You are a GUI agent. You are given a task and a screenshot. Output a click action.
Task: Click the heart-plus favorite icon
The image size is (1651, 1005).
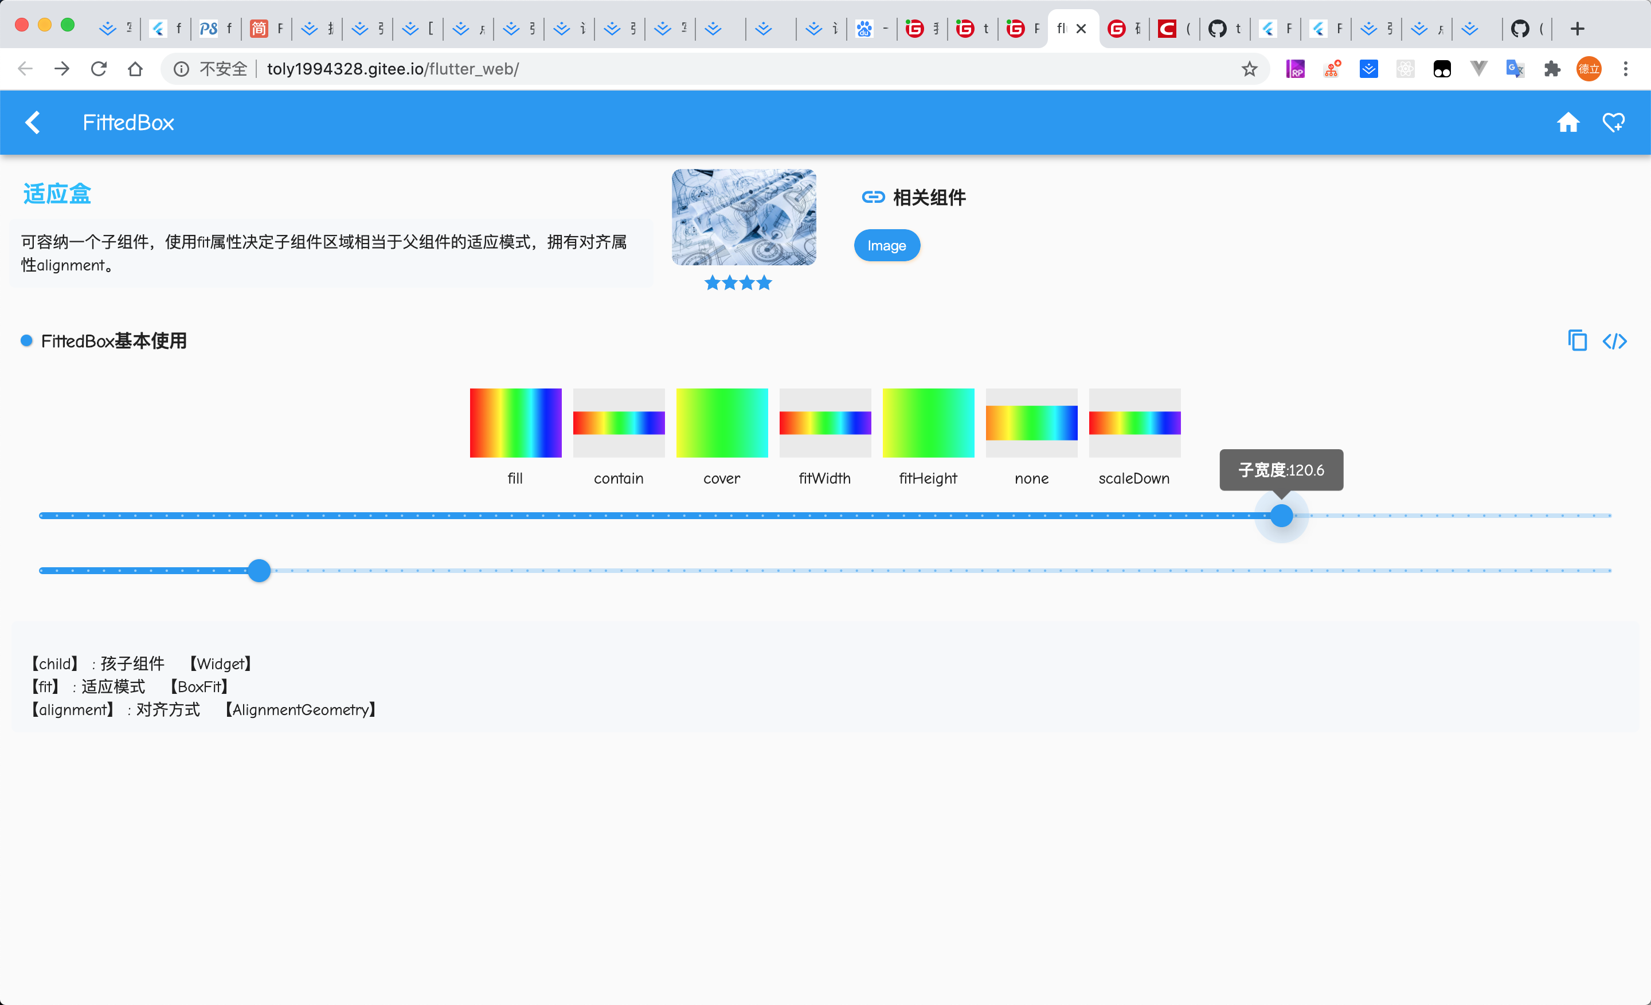pos(1614,123)
